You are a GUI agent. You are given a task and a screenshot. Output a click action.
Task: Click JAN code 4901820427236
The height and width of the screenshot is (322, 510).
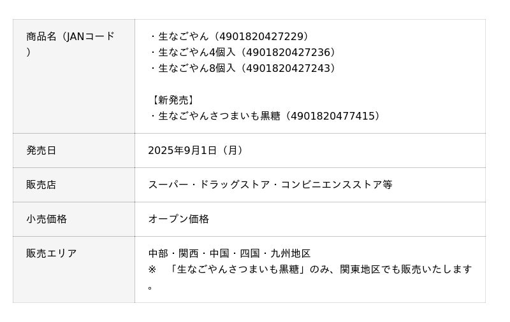point(290,53)
